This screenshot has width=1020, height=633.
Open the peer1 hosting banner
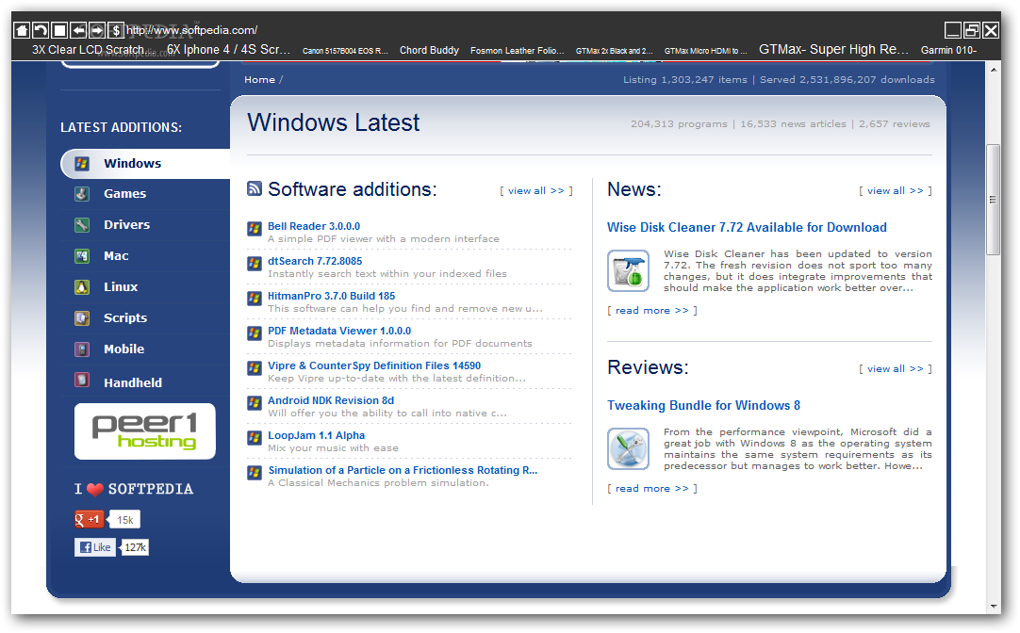(x=144, y=431)
